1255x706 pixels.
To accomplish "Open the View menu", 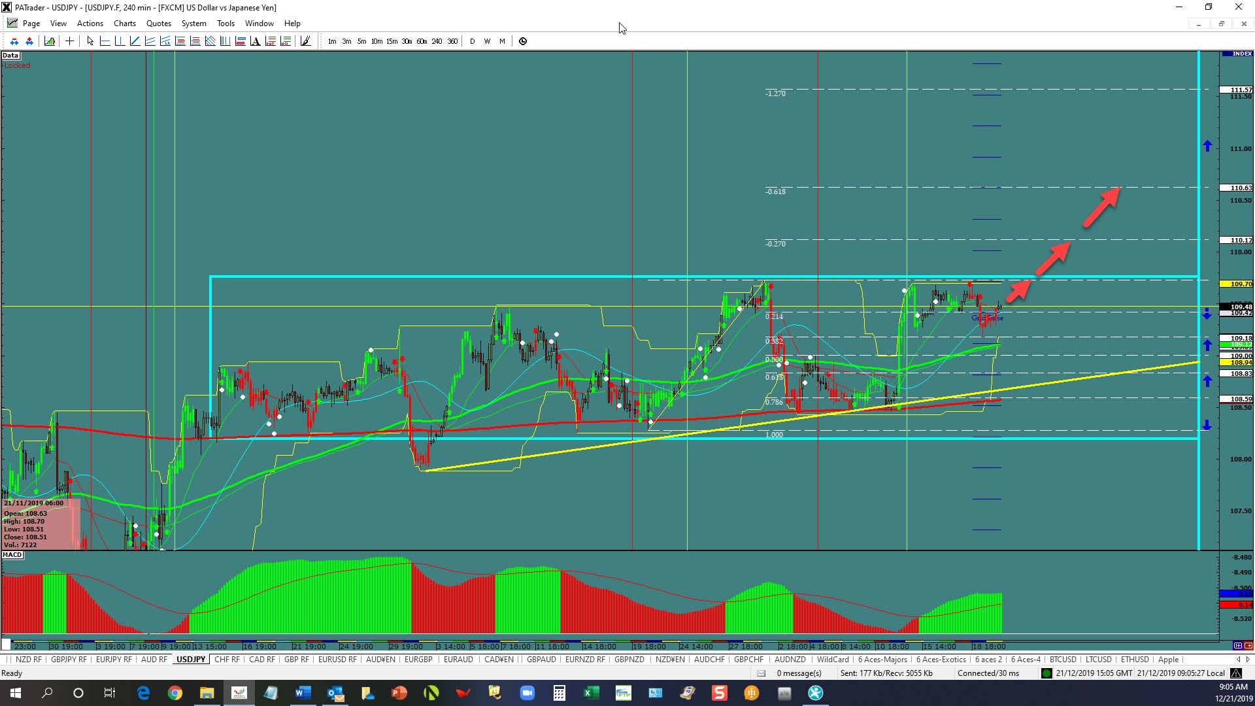I will click(x=58, y=24).
